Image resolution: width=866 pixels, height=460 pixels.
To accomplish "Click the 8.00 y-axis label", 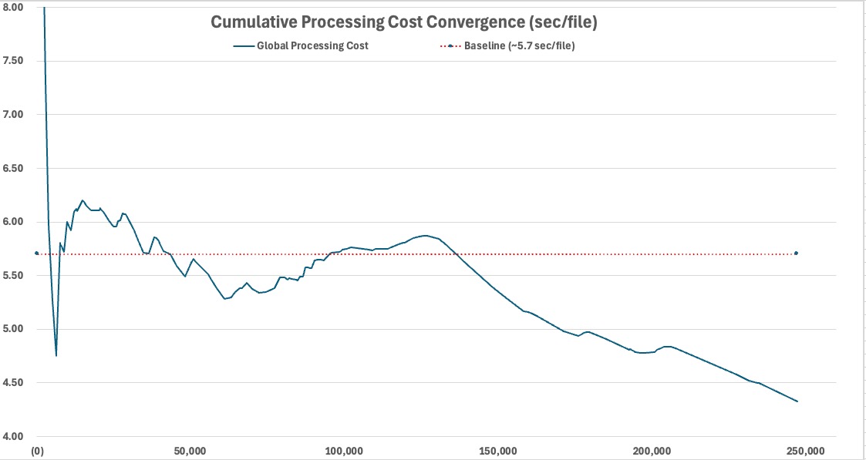I will coord(13,7).
